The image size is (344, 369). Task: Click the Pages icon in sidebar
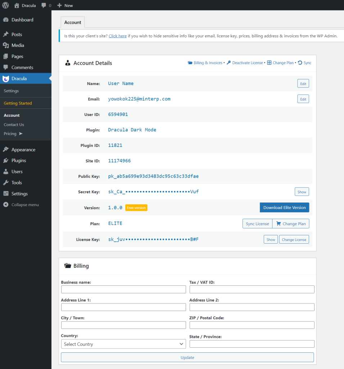tap(6, 56)
